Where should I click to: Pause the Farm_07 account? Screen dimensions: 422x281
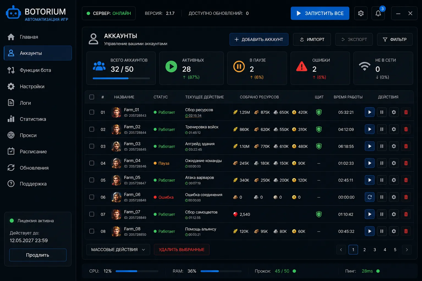pos(382,214)
